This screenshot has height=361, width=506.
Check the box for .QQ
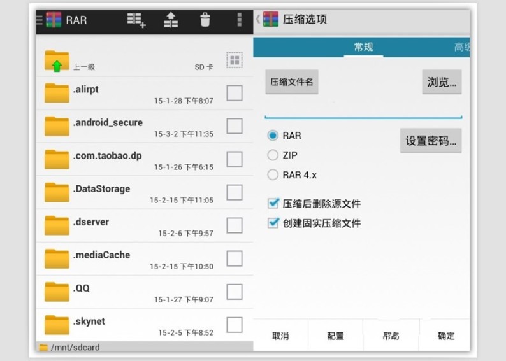click(x=235, y=292)
